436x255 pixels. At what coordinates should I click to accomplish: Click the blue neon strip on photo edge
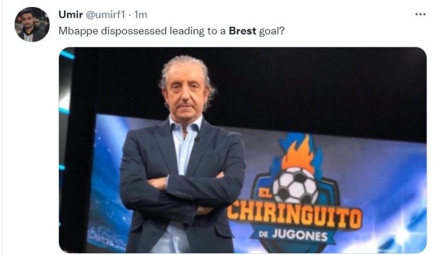(67, 54)
